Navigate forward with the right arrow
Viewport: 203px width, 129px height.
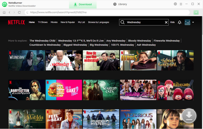pos(14,12)
